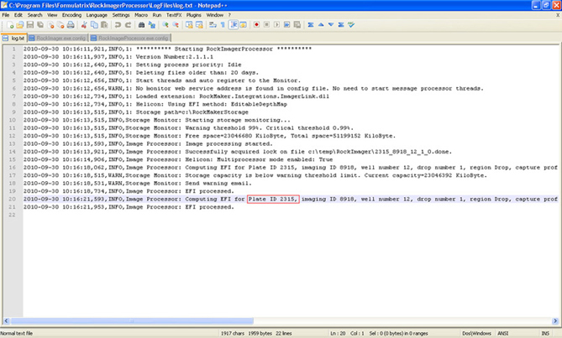Click the 'Deleting files older than: 20 days' line
Screen dimensions: 562x338
141,73
